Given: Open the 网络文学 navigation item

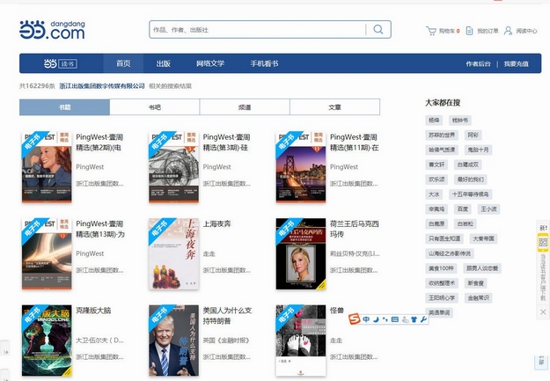Looking at the screenshot, I should pyautogui.click(x=209, y=63).
